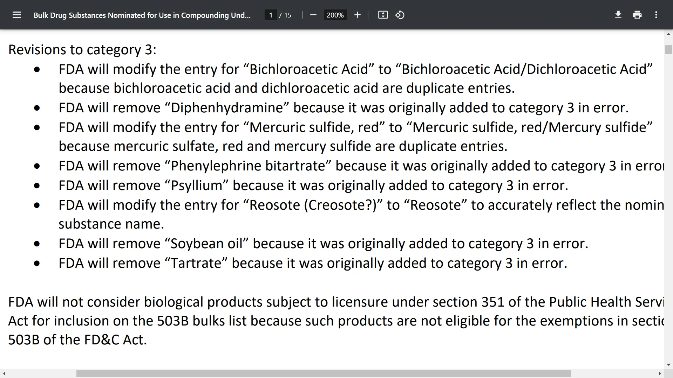Click the horizontal scrollbar thumb

pyautogui.click(x=324, y=374)
